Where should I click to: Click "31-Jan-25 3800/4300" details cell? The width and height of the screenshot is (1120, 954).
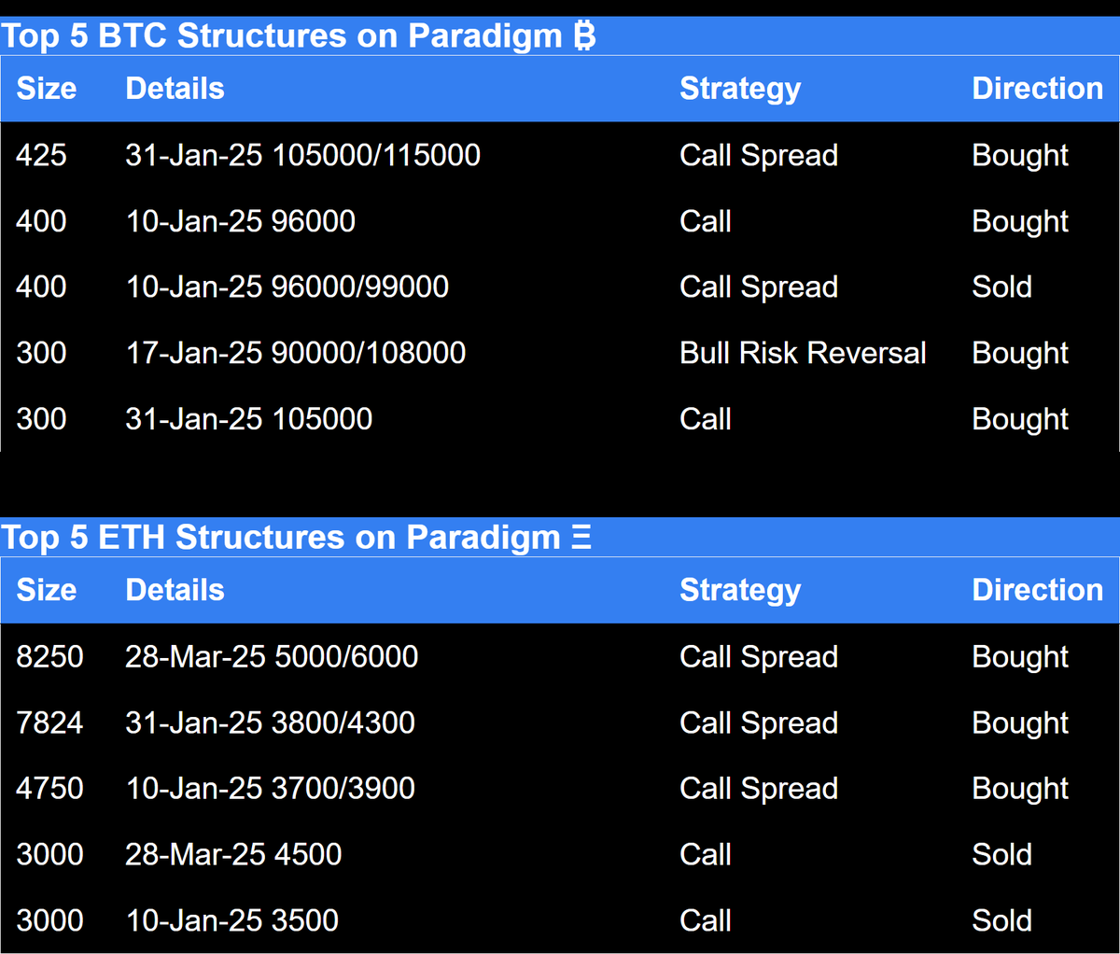pyautogui.click(x=270, y=723)
